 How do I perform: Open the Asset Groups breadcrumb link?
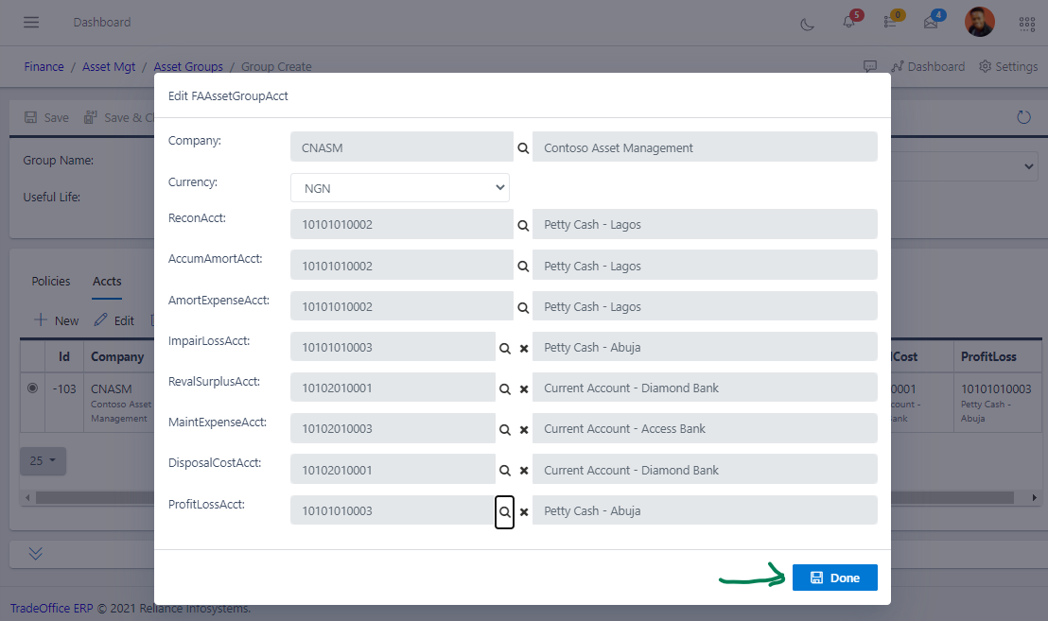click(188, 66)
